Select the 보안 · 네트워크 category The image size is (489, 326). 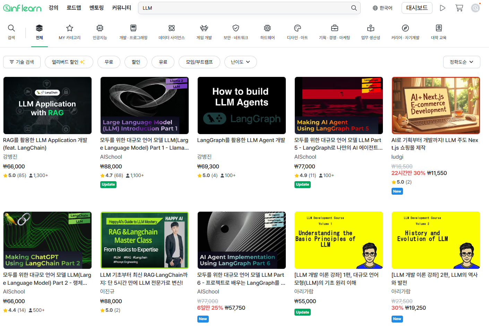pyautogui.click(x=236, y=32)
